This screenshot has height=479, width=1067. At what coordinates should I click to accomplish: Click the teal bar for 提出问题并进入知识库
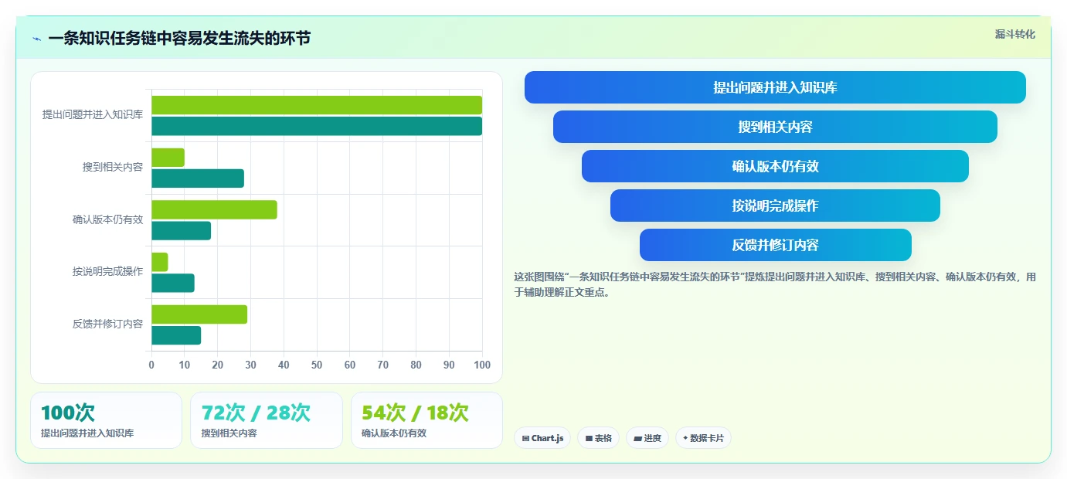coord(317,126)
